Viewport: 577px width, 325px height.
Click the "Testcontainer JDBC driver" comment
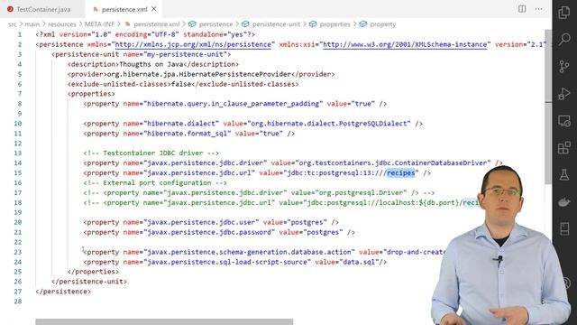(151, 153)
